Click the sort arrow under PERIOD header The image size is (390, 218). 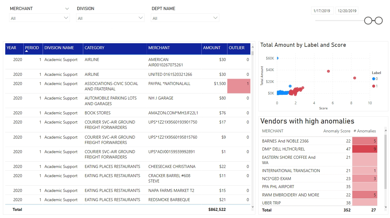coord(27,51)
